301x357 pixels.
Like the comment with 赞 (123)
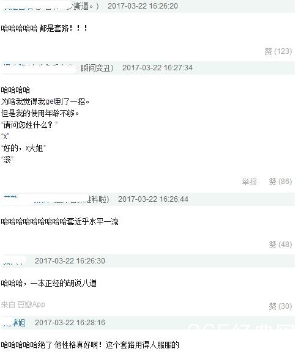278,51
